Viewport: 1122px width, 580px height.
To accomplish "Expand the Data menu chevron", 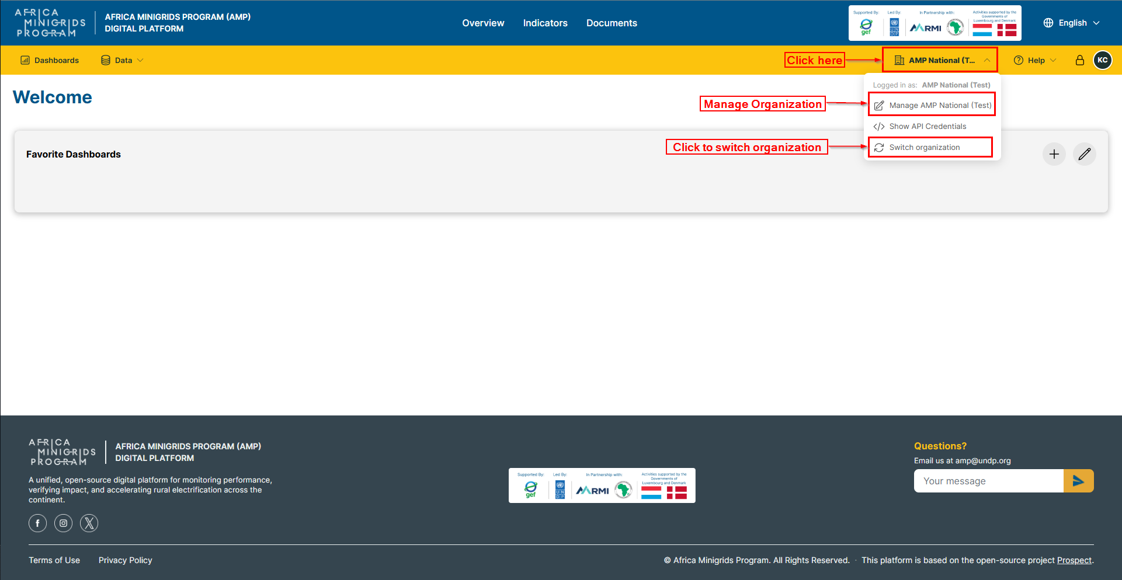I will click(140, 60).
